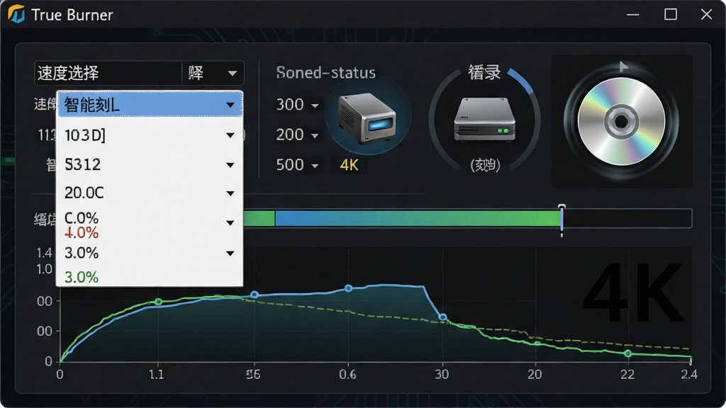The width and height of the screenshot is (726, 408).
Task: Select the green graph point above 22
Action: pos(628,353)
